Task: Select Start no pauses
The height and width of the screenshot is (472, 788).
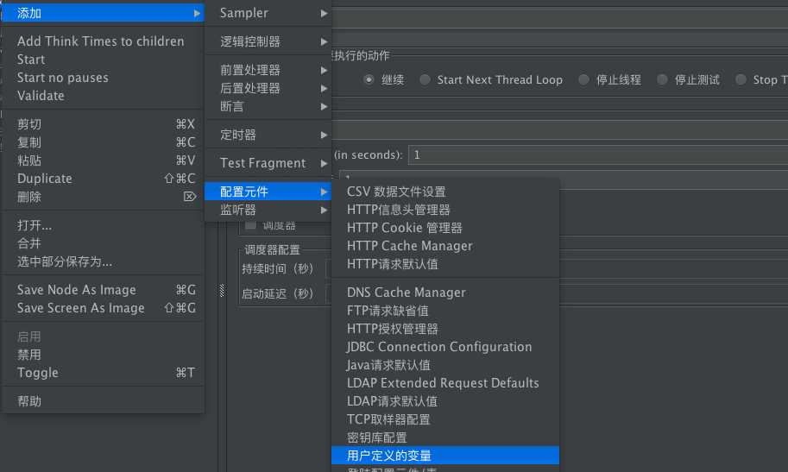Action: point(103,78)
